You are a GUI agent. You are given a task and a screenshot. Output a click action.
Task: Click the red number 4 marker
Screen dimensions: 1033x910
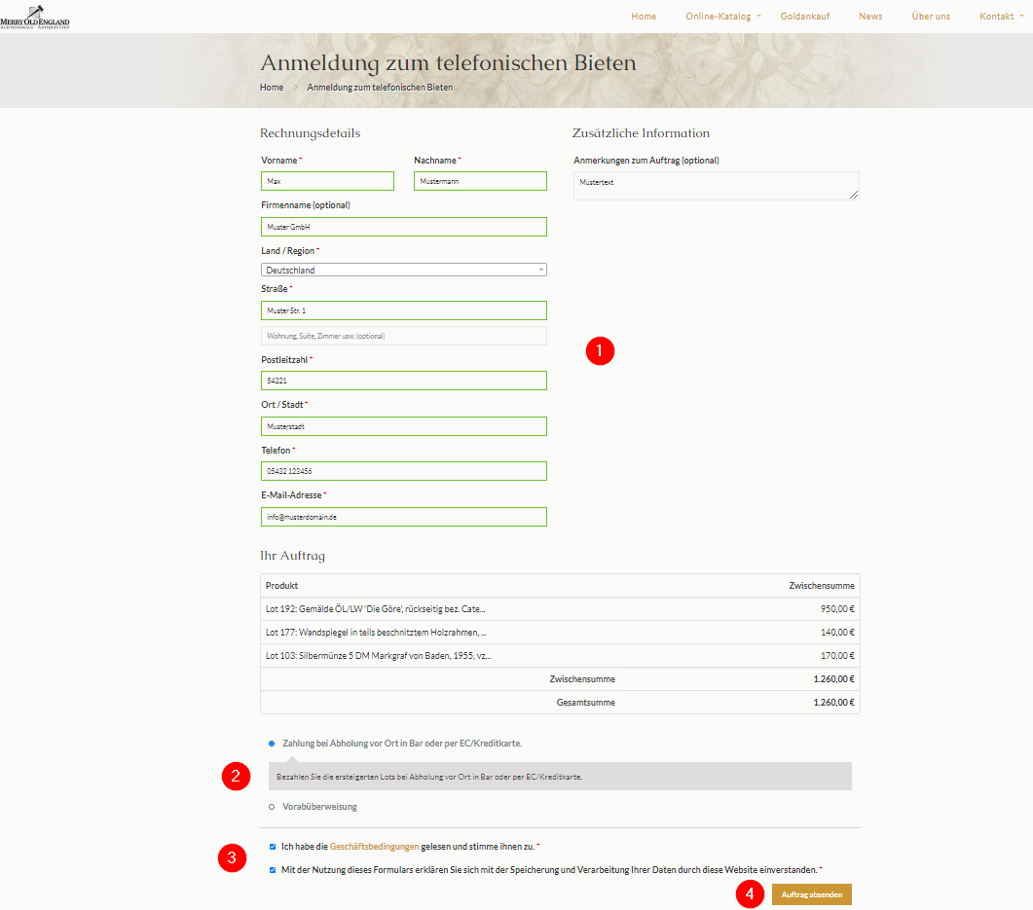tap(749, 894)
